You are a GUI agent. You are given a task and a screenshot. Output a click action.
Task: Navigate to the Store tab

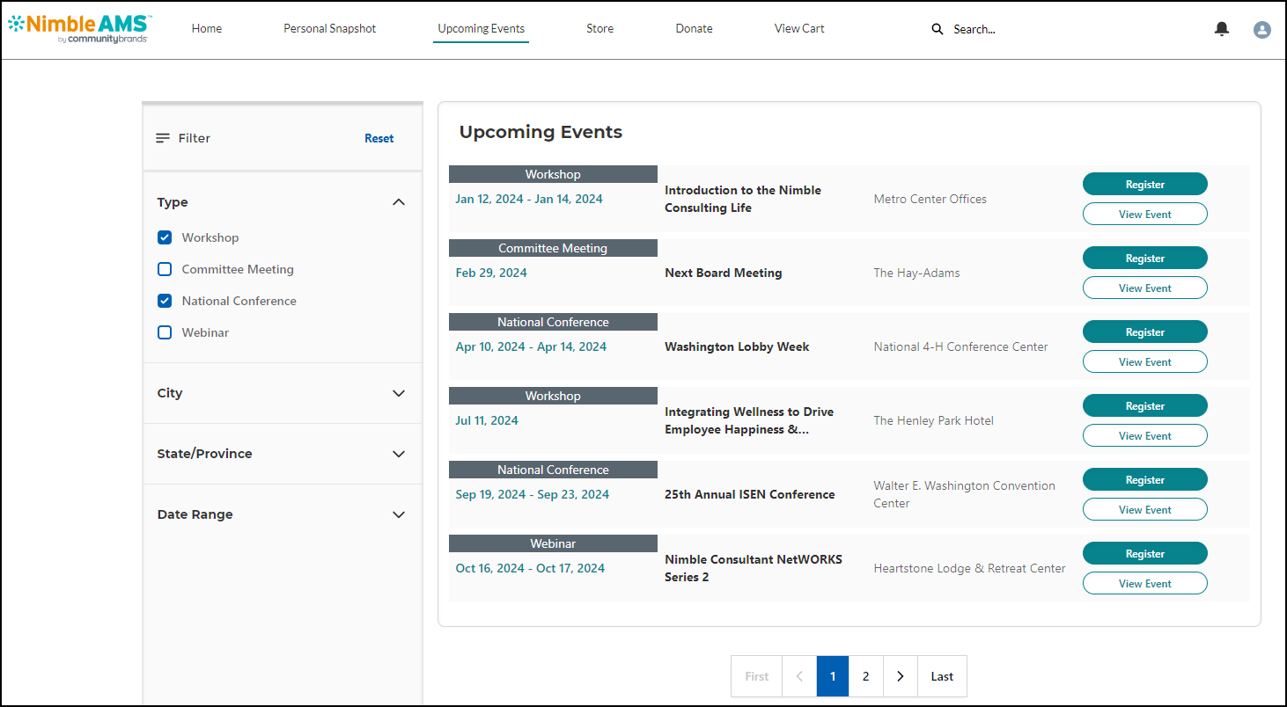599,29
